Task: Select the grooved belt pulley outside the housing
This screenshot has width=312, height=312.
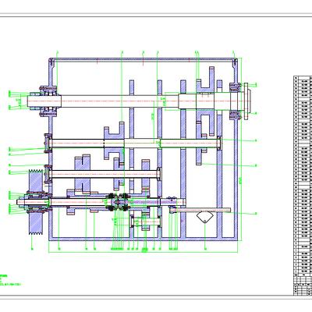Action: coord(36,202)
